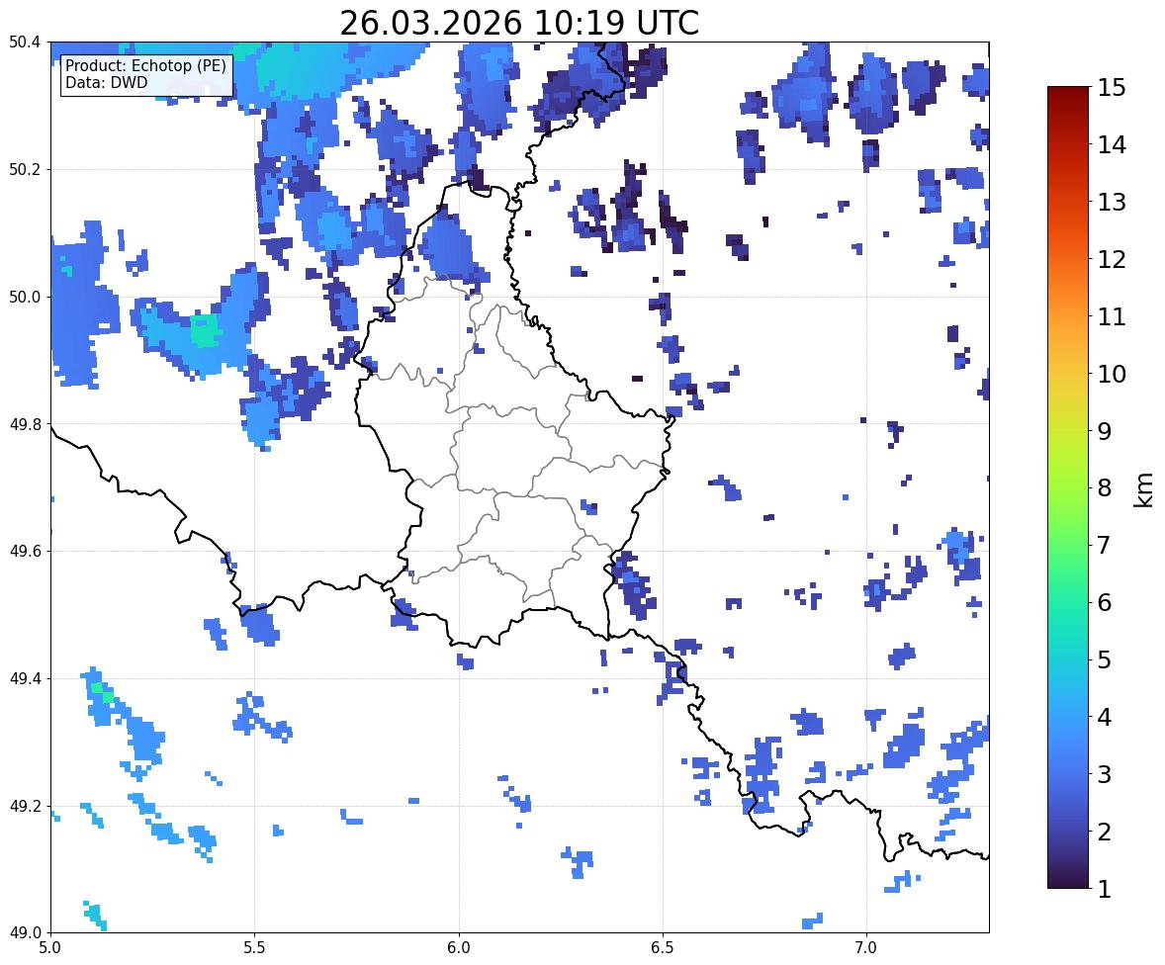Image resolution: width=1165 pixels, height=965 pixels.
Task: Click longitude axis label 7.0
Action: [x=866, y=948]
